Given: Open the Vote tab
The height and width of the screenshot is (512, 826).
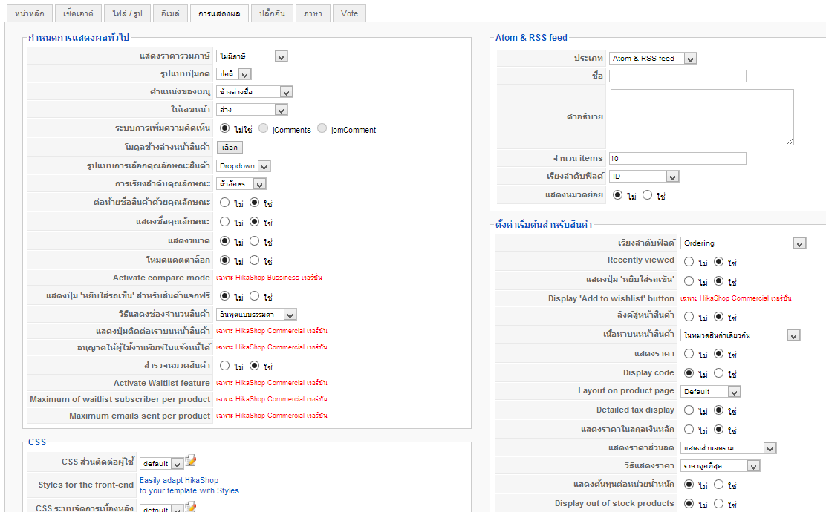Looking at the screenshot, I should [349, 13].
